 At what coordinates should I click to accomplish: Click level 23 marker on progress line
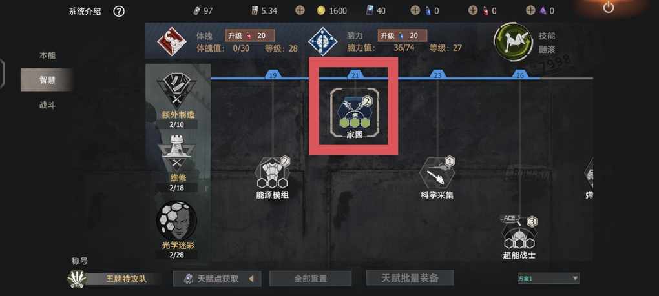[437, 75]
